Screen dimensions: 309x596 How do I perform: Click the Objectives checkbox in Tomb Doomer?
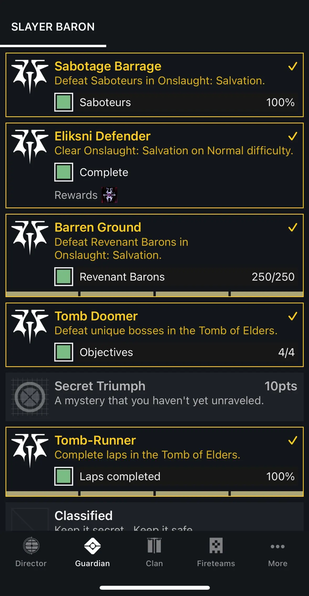pos(64,352)
